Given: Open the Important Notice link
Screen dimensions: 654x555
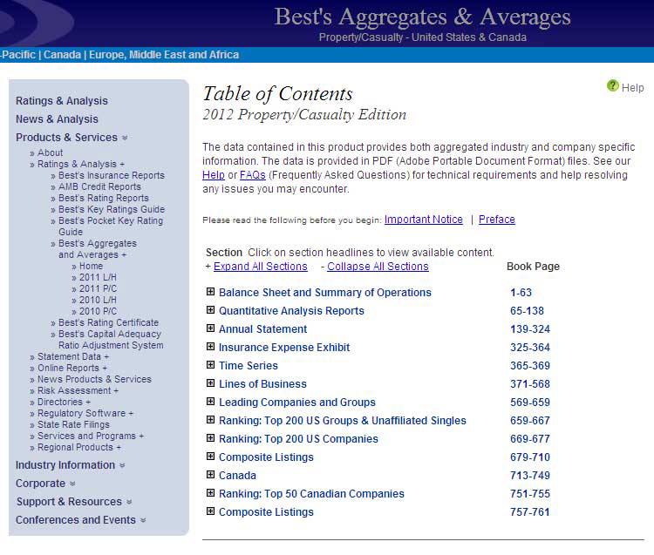Looking at the screenshot, I should (x=423, y=220).
